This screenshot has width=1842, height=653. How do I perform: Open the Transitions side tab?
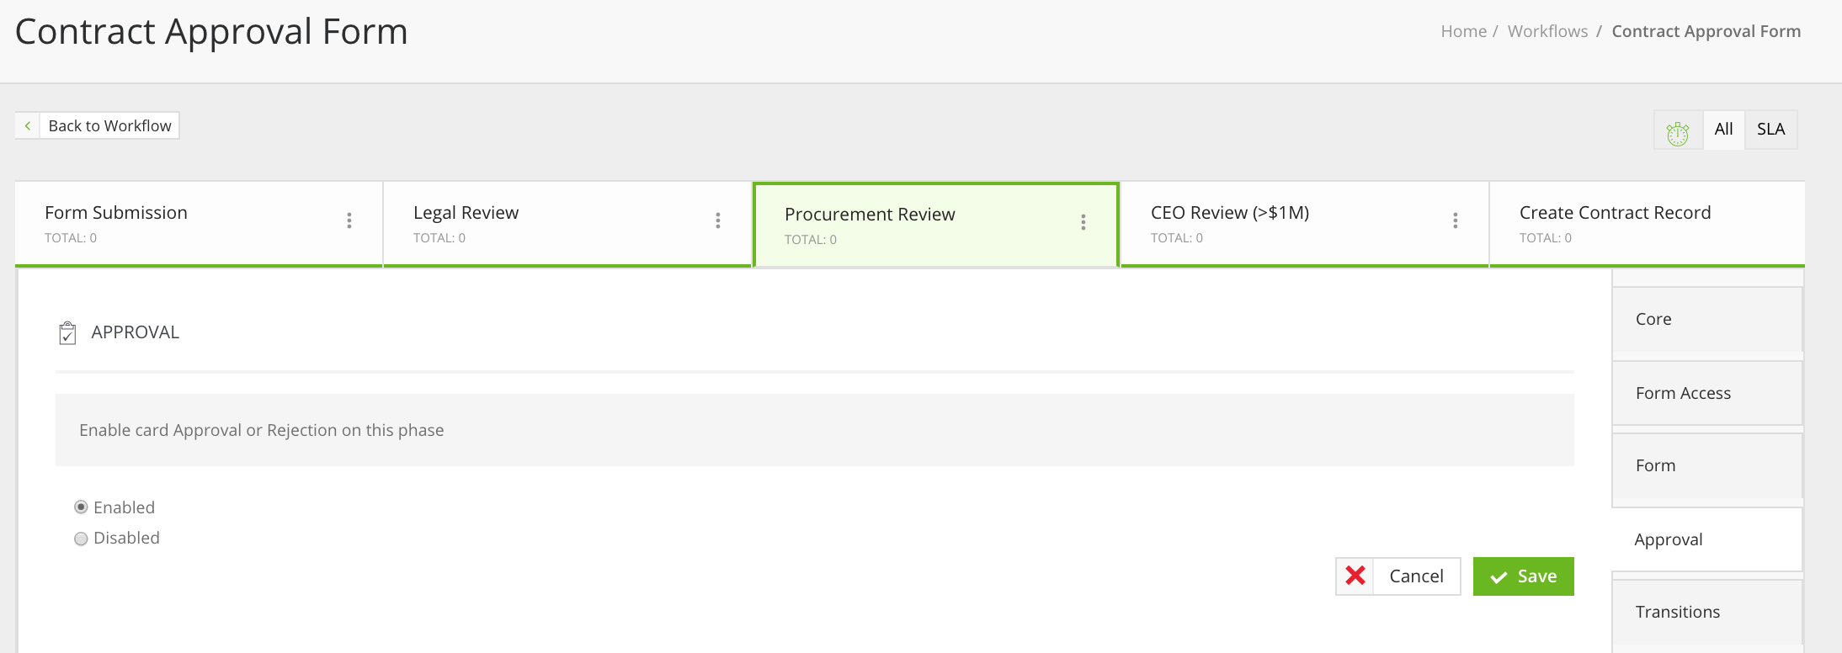[1706, 613]
